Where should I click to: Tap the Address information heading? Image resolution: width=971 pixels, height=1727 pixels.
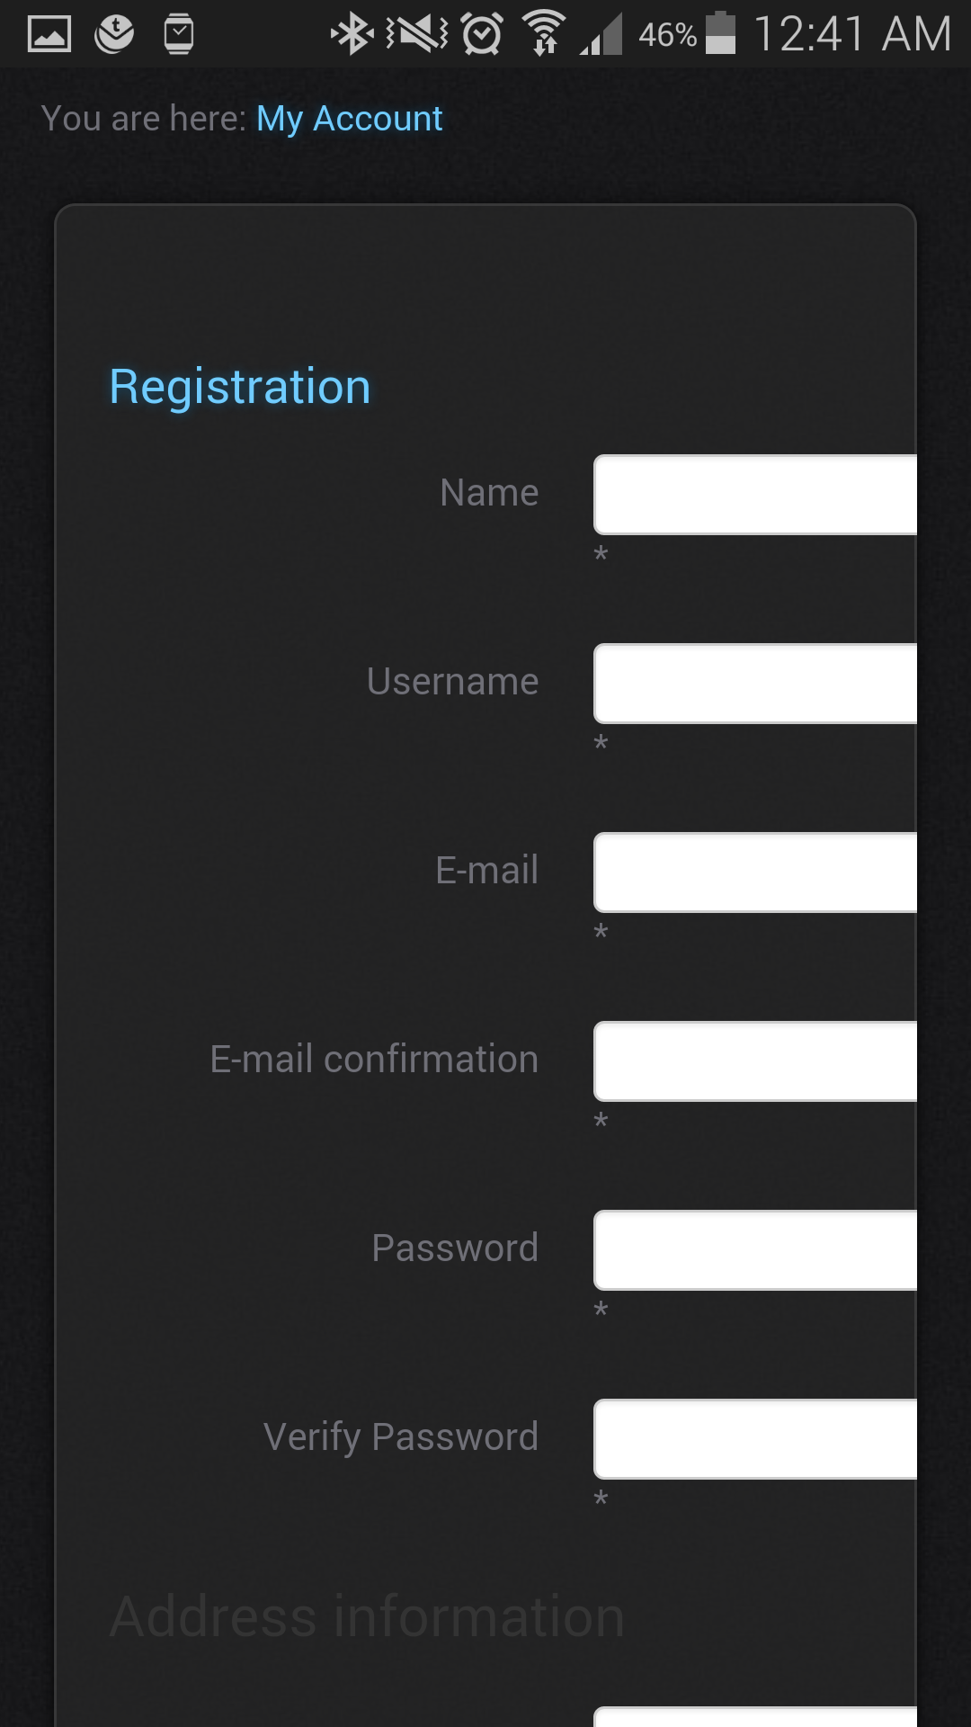click(x=367, y=1616)
